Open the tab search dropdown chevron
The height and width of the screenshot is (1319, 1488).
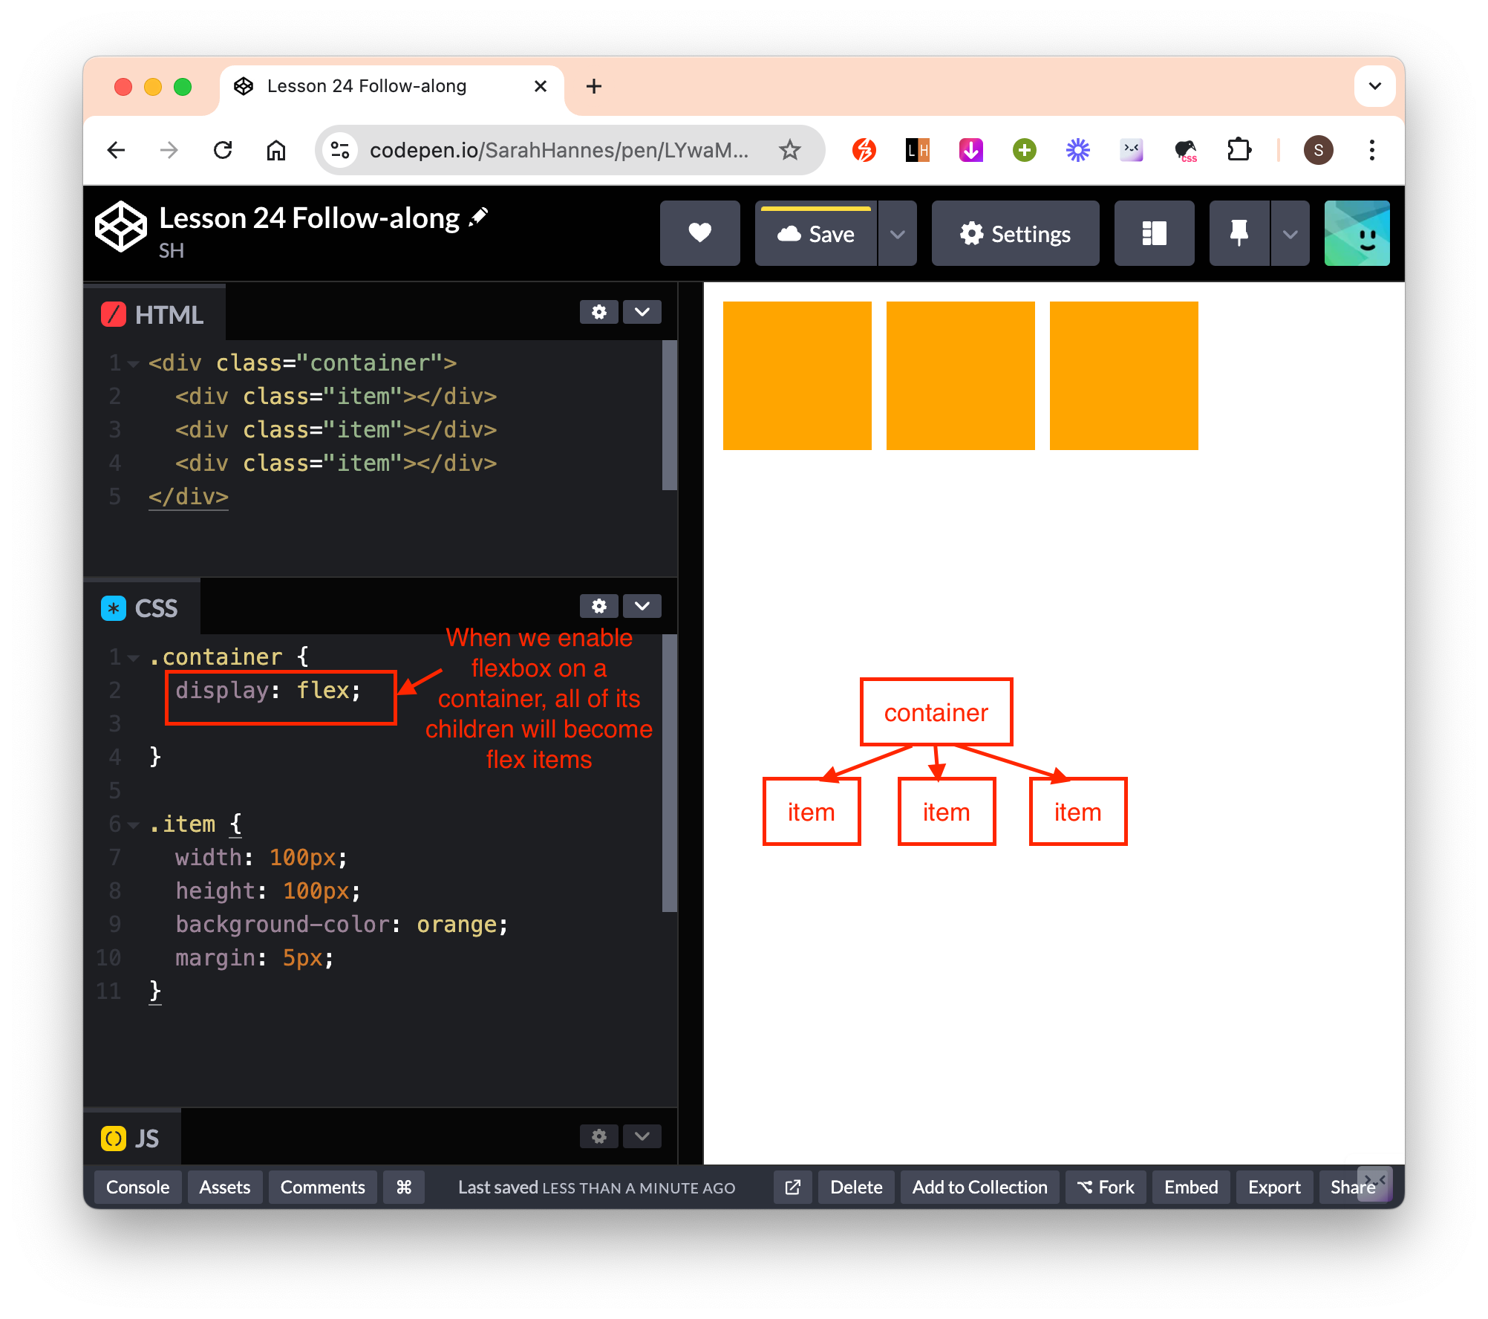[1375, 86]
